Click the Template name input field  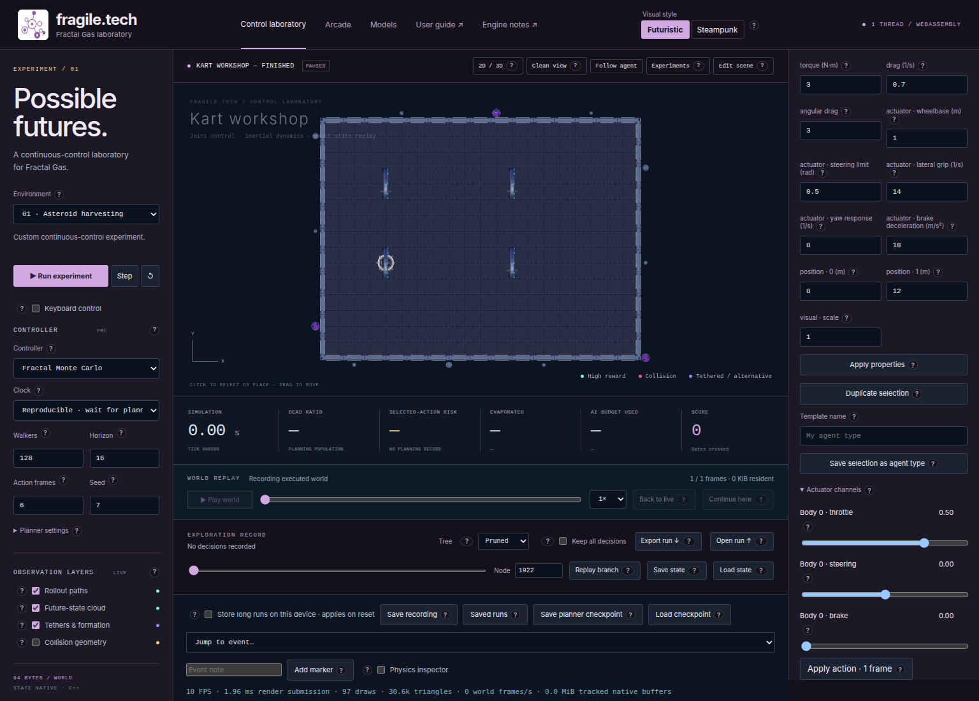click(x=883, y=436)
